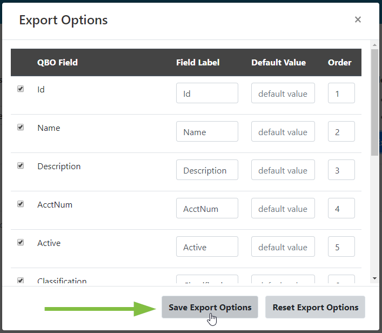Focus the Name field label textbox
The image size is (382, 333).
207,131
